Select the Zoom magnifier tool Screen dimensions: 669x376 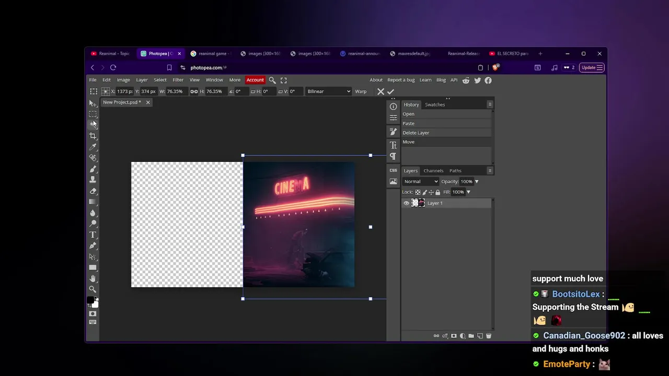pos(93,289)
